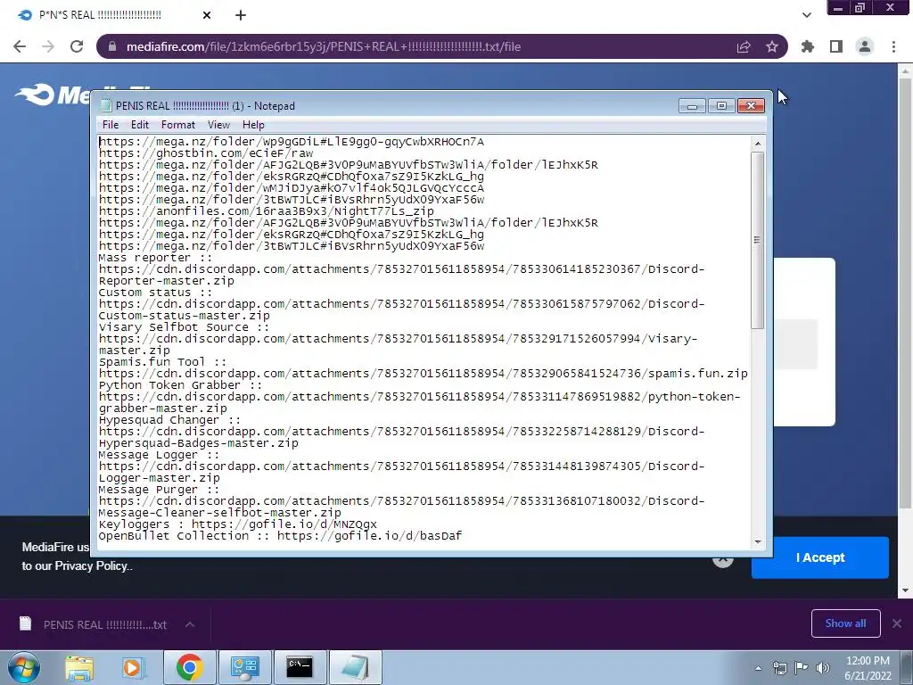Toggle Chrome side panel icon
This screenshot has width=913, height=685.
(836, 46)
